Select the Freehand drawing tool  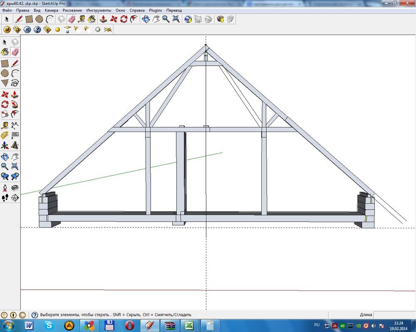15,83
